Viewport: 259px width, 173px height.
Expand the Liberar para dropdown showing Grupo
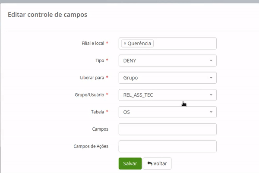click(x=164, y=78)
